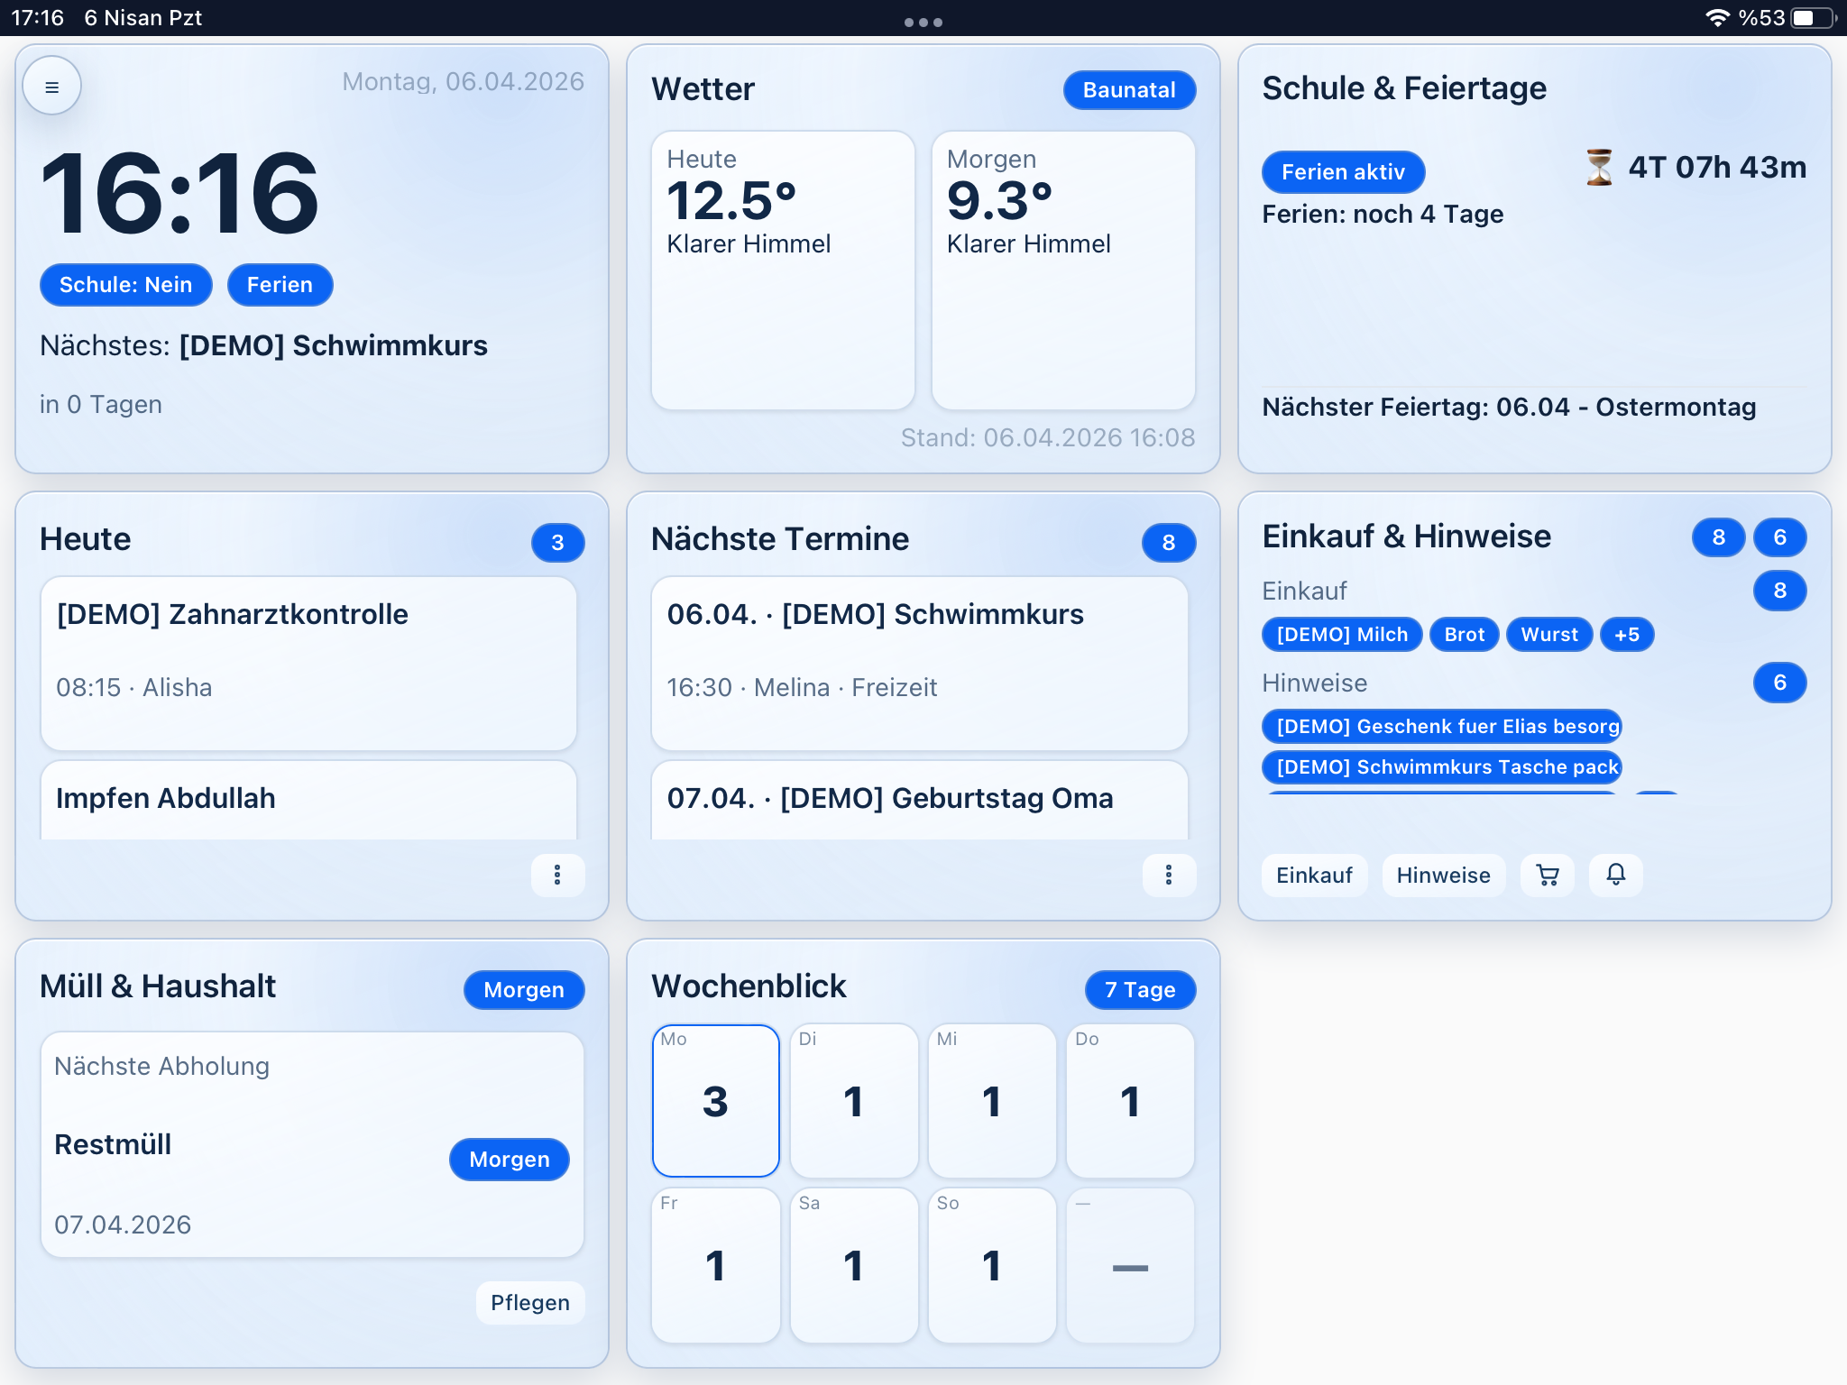Toggle the Ferien aktiv badge
This screenshot has width=1847, height=1385.
tap(1342, 172)
